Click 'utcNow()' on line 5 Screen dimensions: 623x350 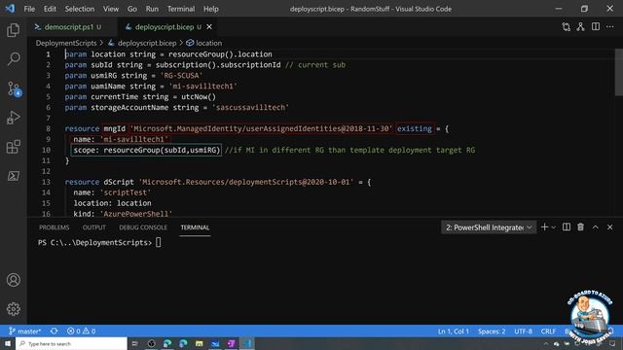coord(199,97)
